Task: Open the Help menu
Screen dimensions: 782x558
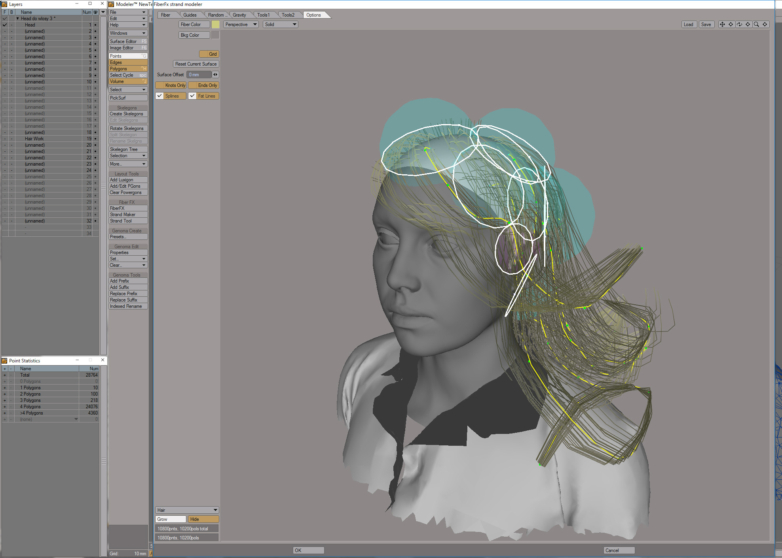Action: point(128,25)
